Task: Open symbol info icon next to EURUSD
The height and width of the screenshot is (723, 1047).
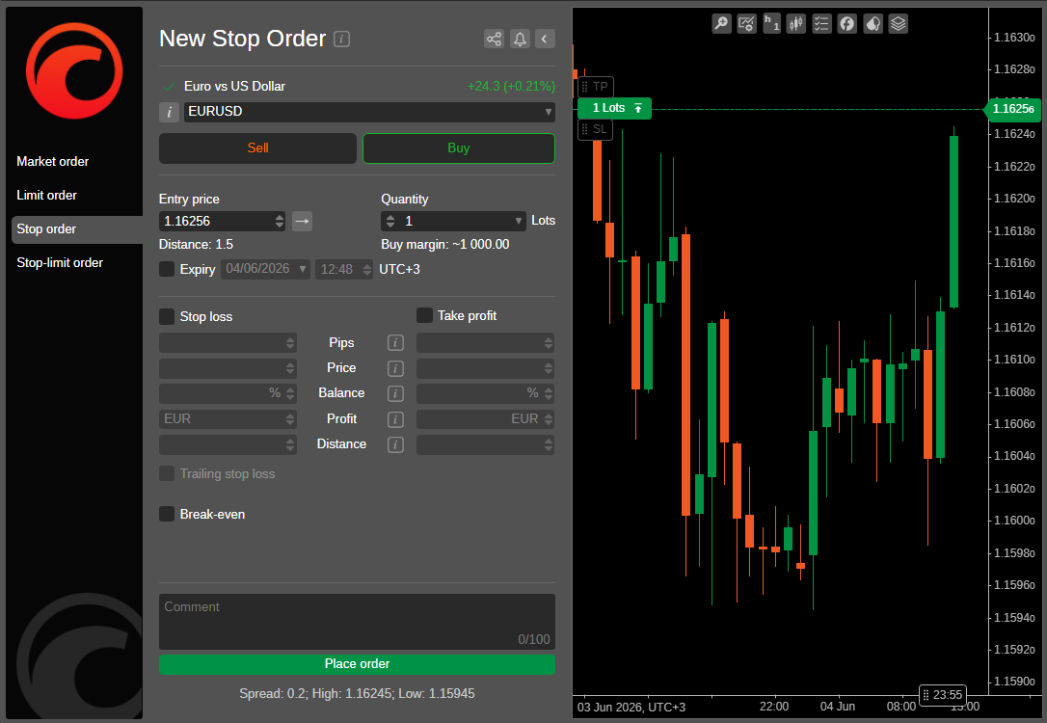Action: click(x=169, y=112)
